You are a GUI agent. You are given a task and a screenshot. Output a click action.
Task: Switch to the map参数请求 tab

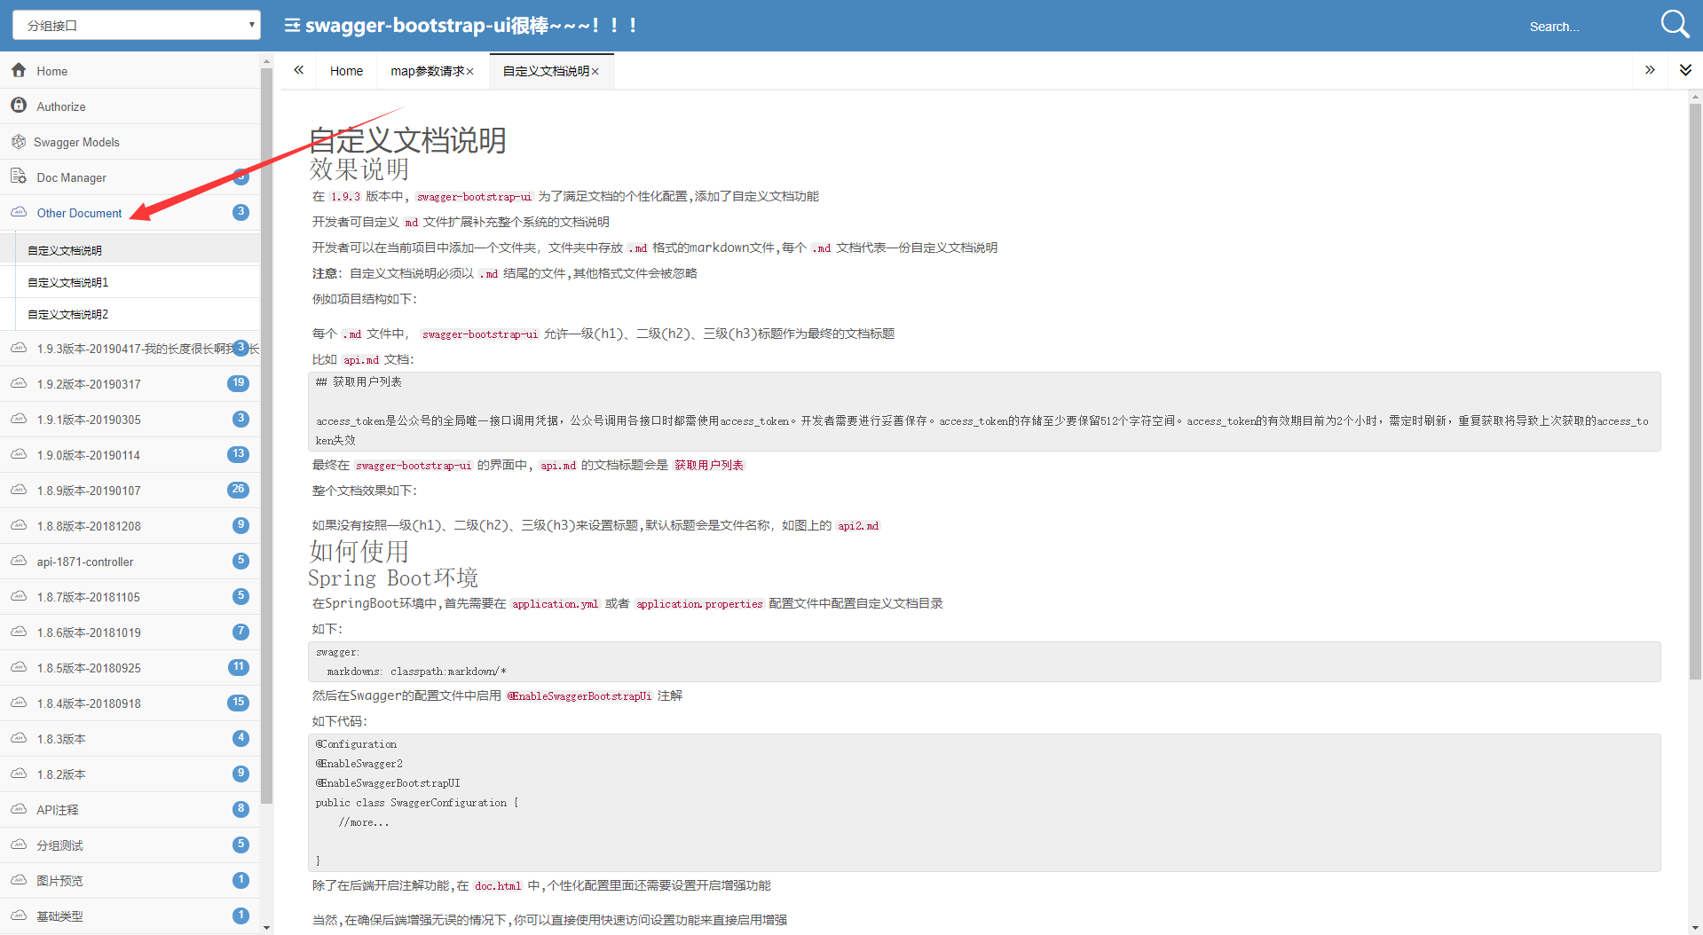click(432, 71)
